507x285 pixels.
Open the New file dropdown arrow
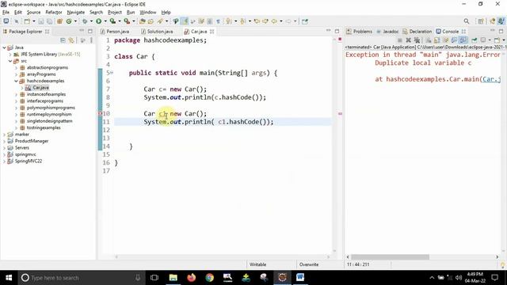[33, 21]
